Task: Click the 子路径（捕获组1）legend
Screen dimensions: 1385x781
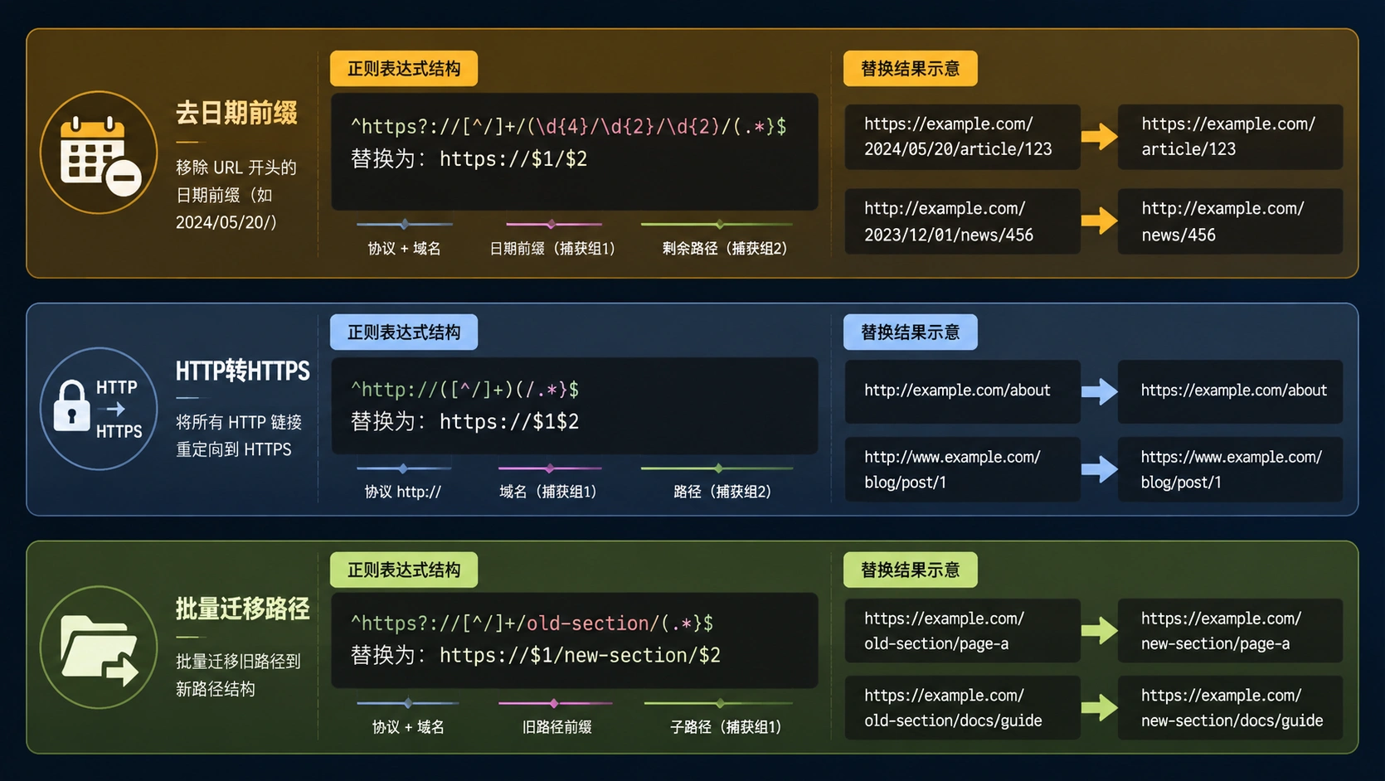Action: pyautogui.click(x=726, y=727)
